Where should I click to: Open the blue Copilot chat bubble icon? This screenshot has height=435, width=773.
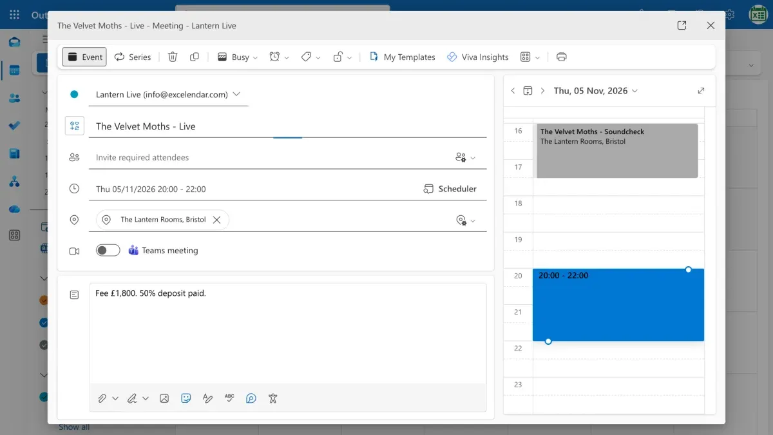pyautogui.click(x=251, y=398)
